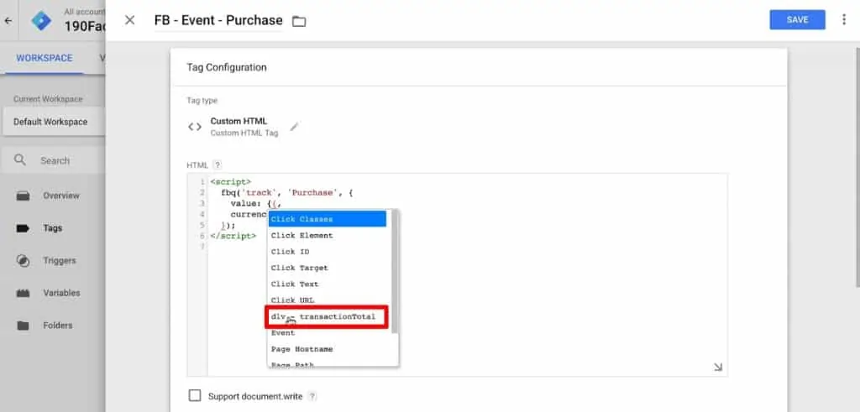Open the Default Workspace selector
The width and height of the screenshot is (860, 412).
[x=53, y=122]
